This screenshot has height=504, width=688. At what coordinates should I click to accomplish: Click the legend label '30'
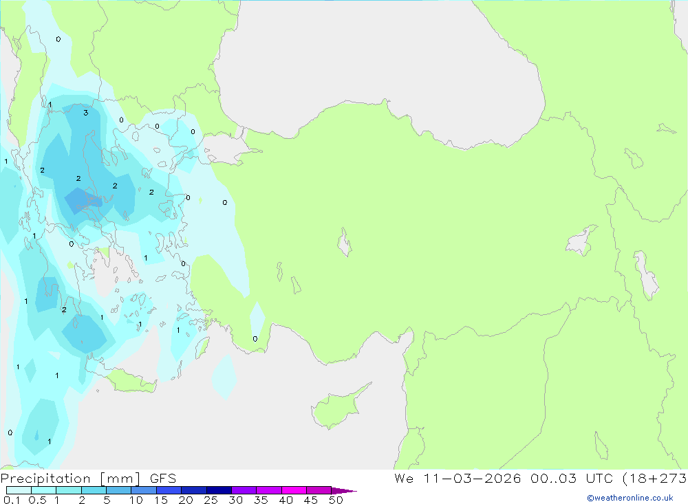tap(235, 500)
